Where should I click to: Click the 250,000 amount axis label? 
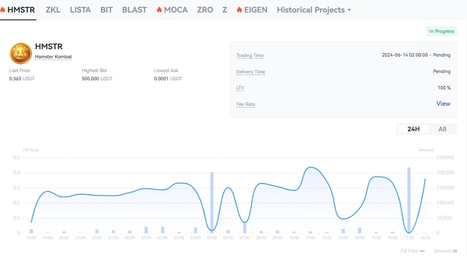(445, 158)
